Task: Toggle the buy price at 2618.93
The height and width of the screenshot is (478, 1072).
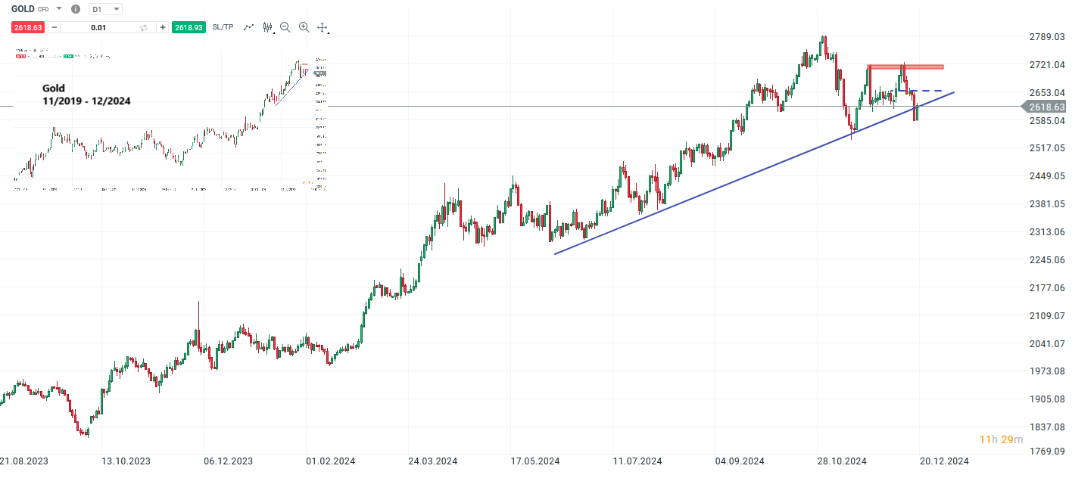Action: tap(189, 27)
